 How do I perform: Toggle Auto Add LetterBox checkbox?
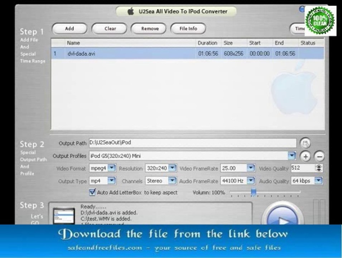pos(92,192)
